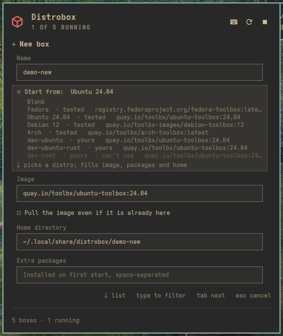Screen dimensions: 283x336
Task: Click the list hint at the bottom
Action: pos(115,295)
